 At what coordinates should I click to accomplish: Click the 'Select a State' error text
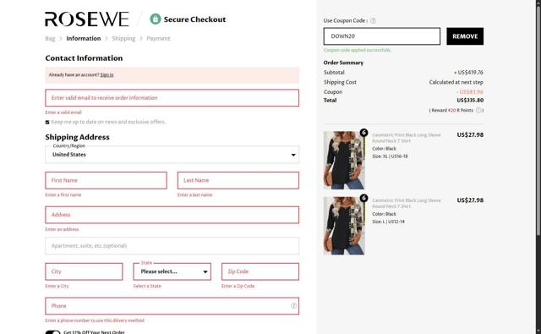click(x=147, y=286)
